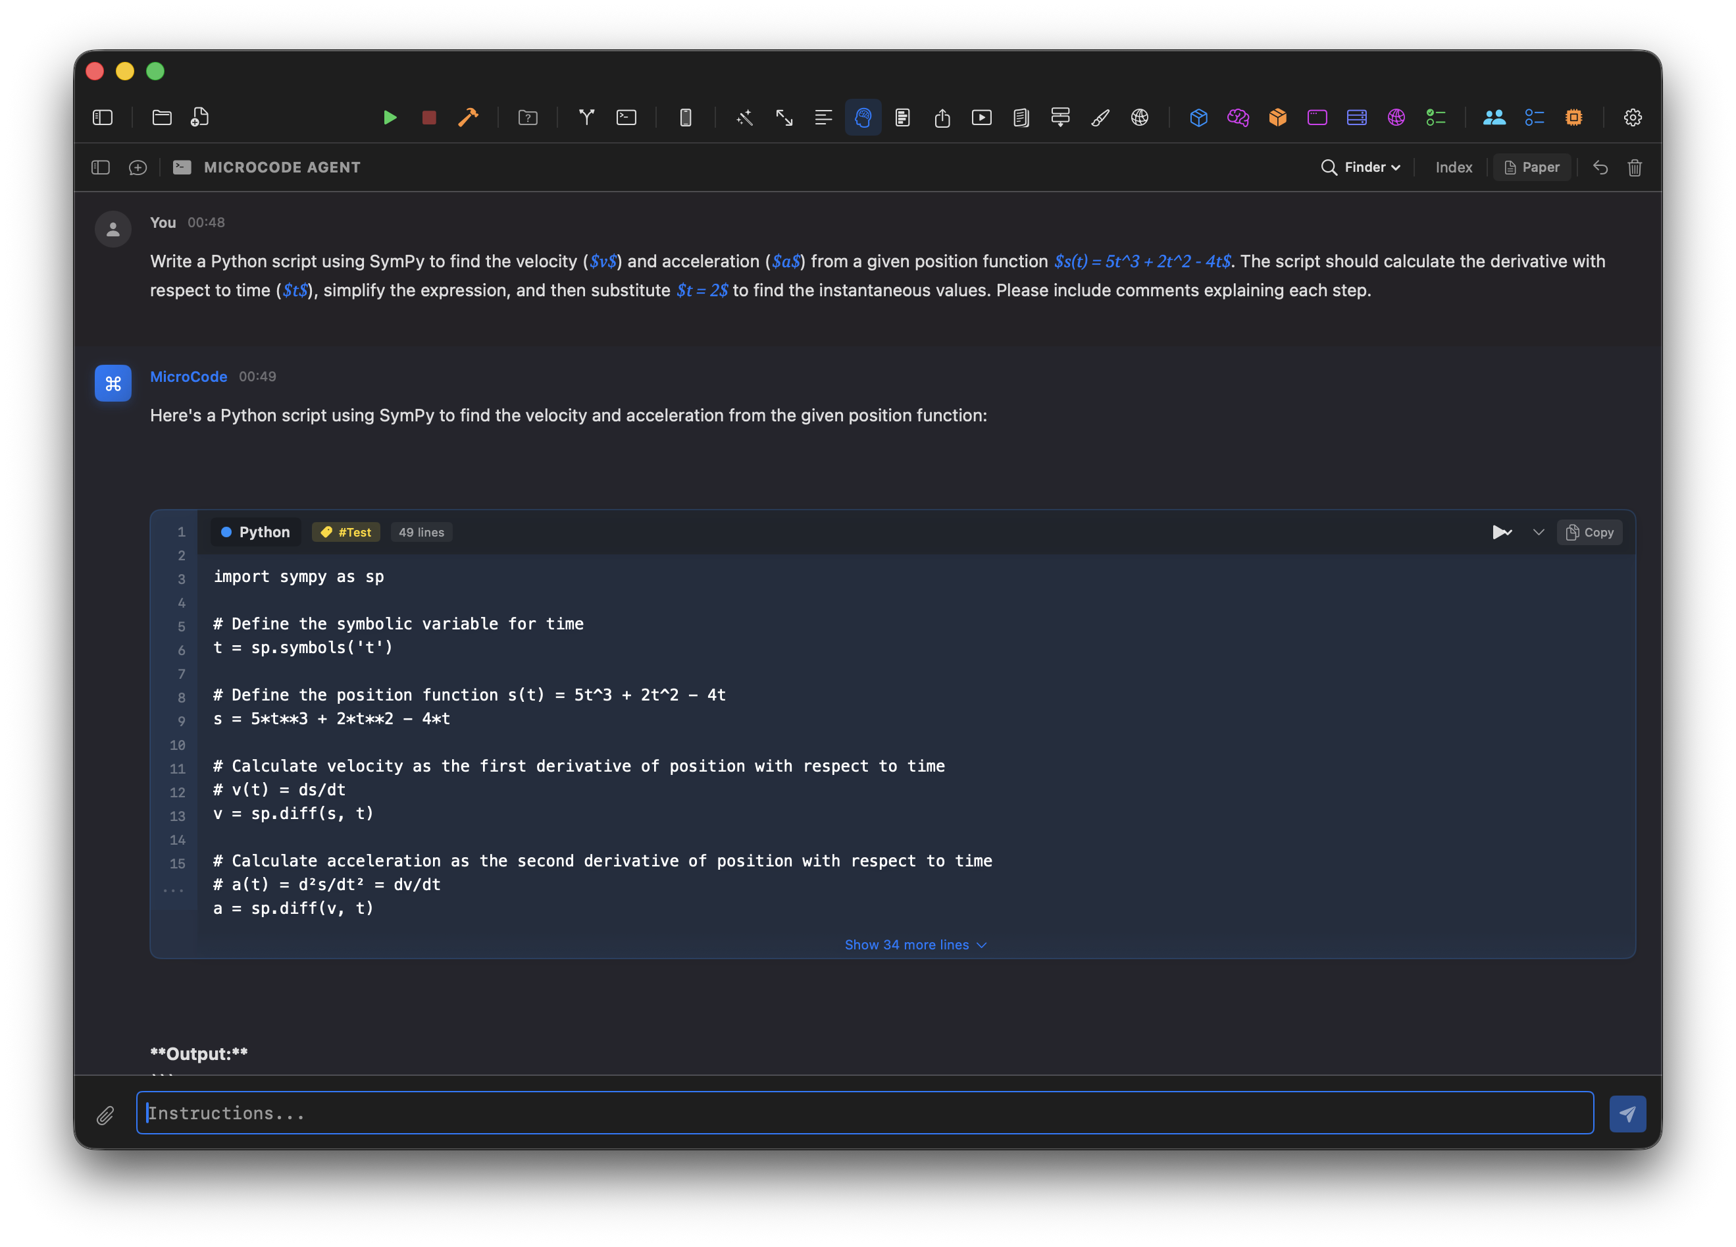Click the share upload icon
This screenshot has height=1247, width=1736.
pyautogui.click(x=942, y=117)
